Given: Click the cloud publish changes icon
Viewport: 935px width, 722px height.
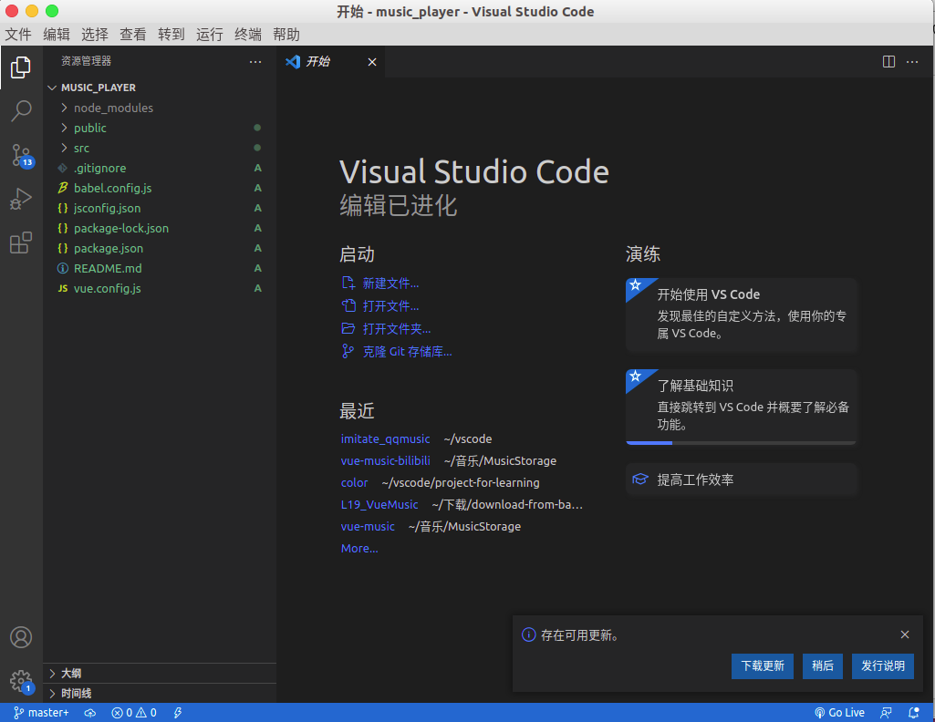Looking at the screenshot, I should [x=90, y=713].
